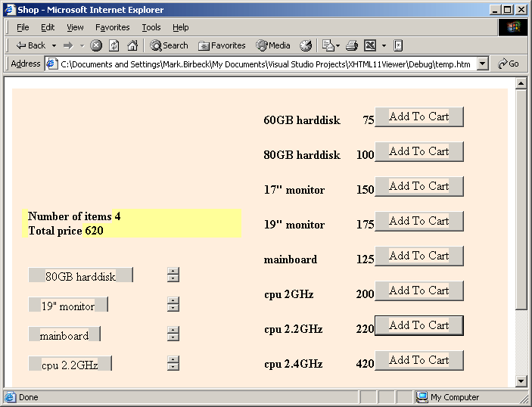The image size is (532, 407).
Task: Open the Search pane
Action: 169,45
